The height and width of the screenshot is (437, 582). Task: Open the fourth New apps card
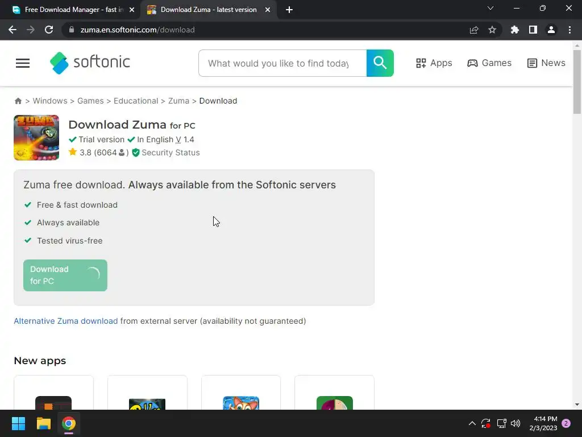pyautogui.click(x=334, y=393)
